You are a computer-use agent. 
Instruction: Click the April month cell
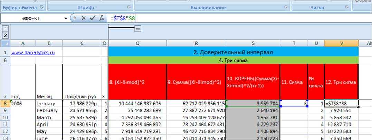[x=49, y=124]
